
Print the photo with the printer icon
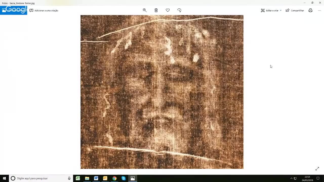tap(310, 10)
